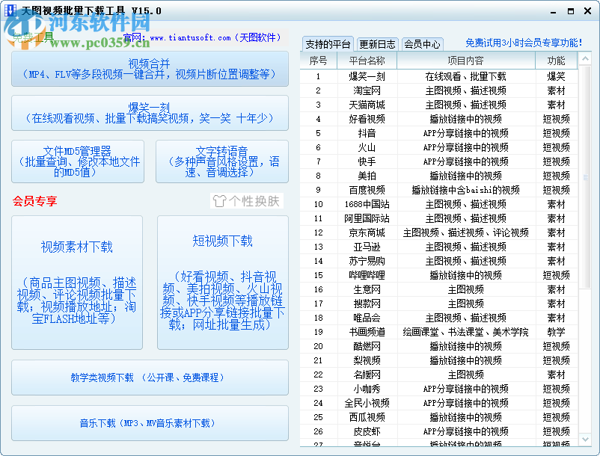600x456 pixels.
Task: Select the 苏宁易购 platform row
Action: [x=439, y=261]
